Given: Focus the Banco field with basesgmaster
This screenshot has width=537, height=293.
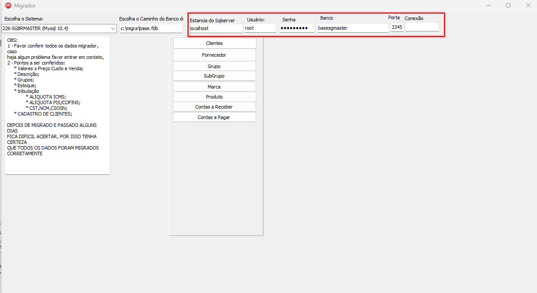Looking at the screenshot, I should pyautogui.click(x=352, y=28).
